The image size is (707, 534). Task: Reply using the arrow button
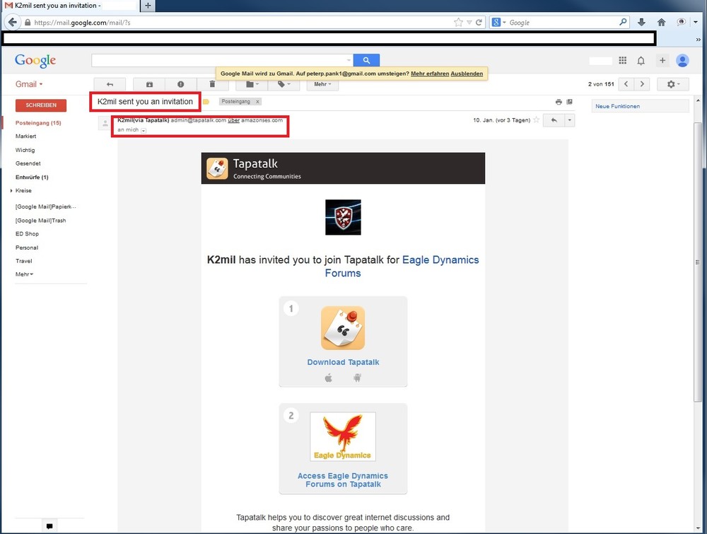coord(554,120)
